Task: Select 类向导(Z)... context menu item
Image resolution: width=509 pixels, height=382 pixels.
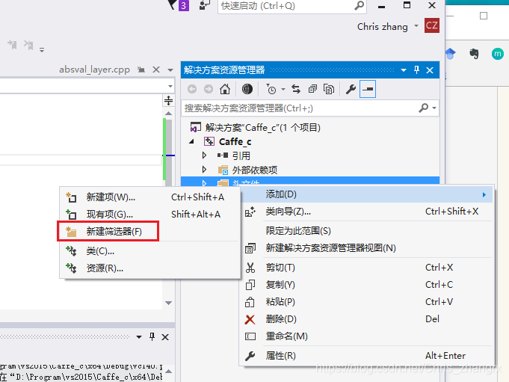Action: (x=367, y=212)
